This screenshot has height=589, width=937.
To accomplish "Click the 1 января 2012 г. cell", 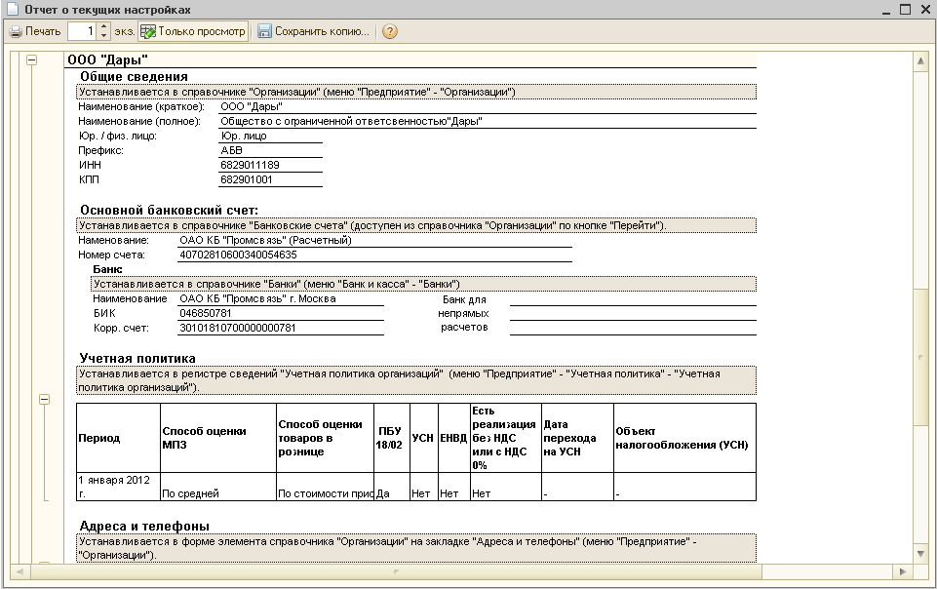I will (118, 487).
